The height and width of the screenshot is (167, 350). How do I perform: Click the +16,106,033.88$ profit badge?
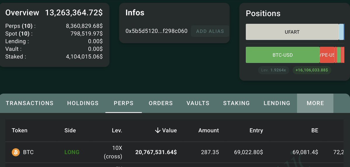click(312, 70)
